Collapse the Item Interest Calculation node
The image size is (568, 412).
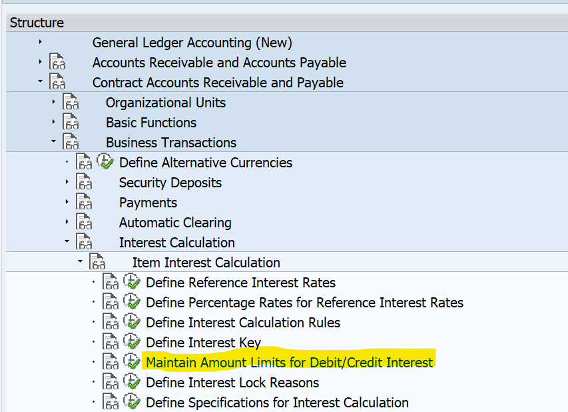point(81,261)
